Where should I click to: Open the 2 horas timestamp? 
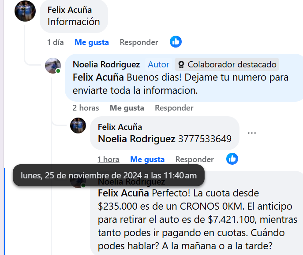(86, 108)
